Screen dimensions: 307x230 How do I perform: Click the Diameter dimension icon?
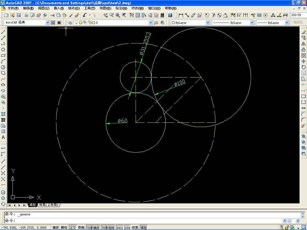[219, 15]
